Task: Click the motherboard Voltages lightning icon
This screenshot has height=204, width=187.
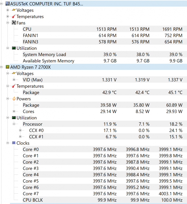Action: pos(14,10)
